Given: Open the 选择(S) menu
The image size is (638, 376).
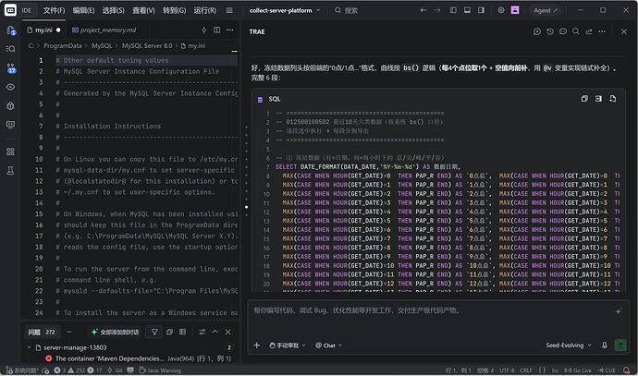Looking at the screenshot, I should click(113, 10).
